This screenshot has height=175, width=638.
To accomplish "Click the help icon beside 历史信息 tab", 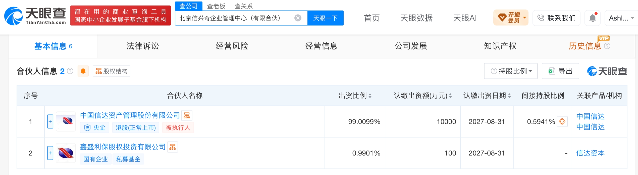I will click(607, 46).
